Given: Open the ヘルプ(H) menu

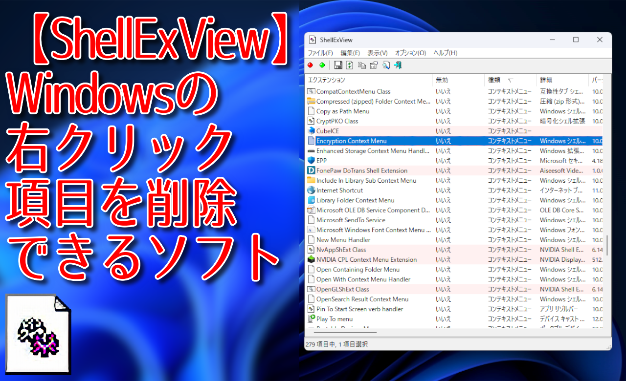Looking at the screenshot, I should coord(446,53).
